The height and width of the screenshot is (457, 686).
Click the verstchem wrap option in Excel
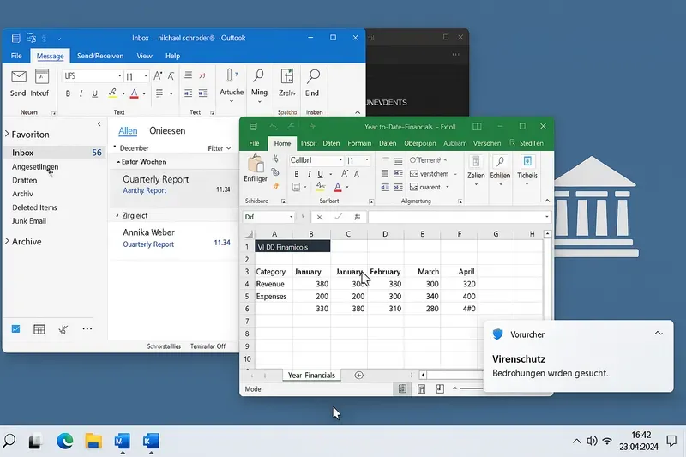[x=430, y=174]
